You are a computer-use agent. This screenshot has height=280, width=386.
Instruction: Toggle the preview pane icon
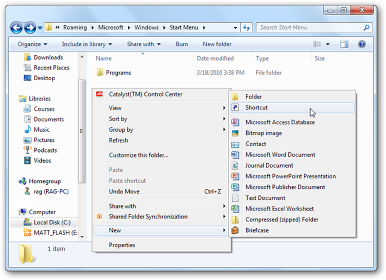(344, 44)
